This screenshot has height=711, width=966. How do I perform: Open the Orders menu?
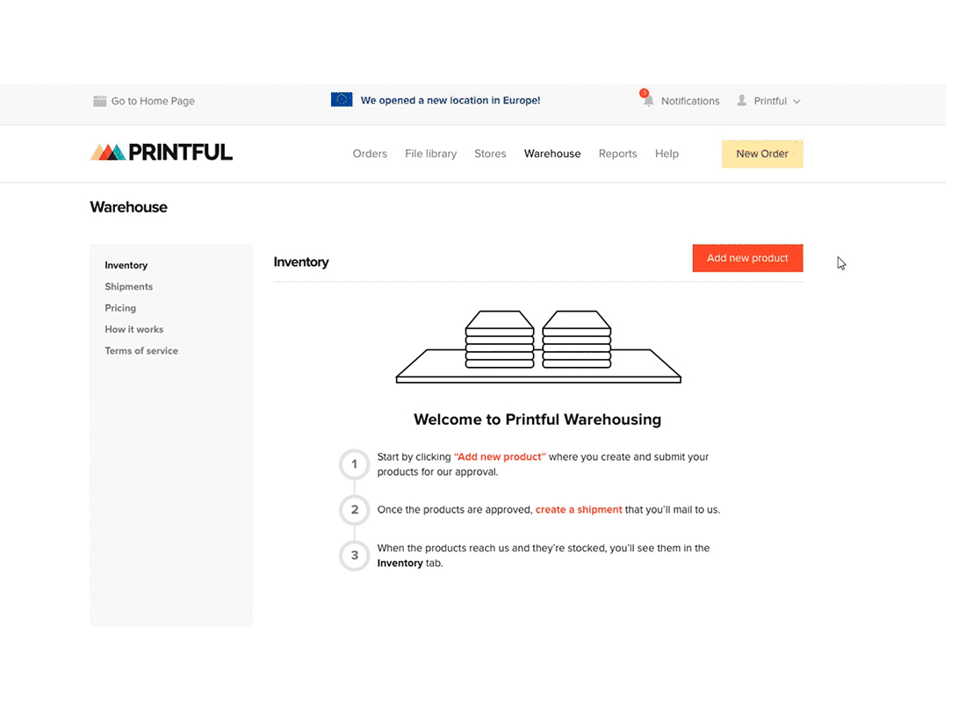[370, 154]
